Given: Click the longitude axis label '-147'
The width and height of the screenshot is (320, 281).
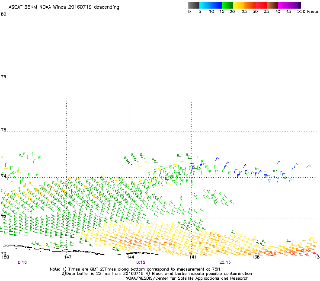Looking at the screenshot, I should (66, 257).
